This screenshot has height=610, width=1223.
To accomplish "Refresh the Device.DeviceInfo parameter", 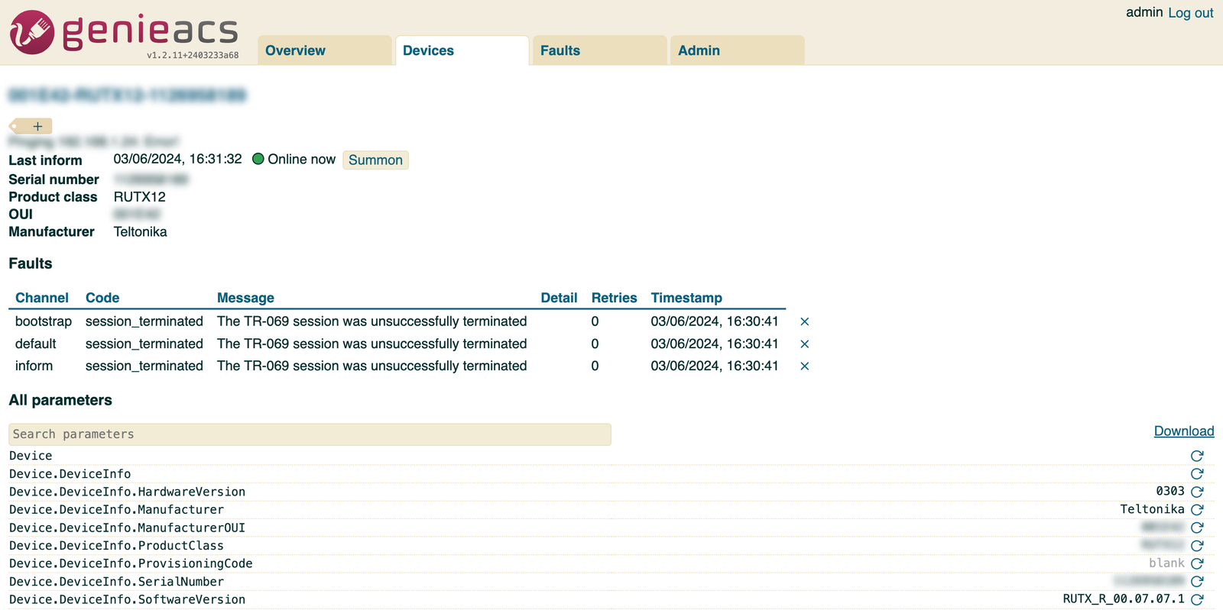I will click(1197, 474).
